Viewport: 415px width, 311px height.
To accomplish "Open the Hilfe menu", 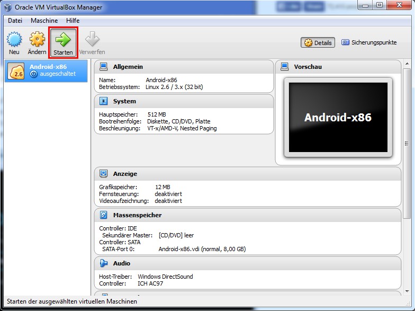I will (73, 20).
